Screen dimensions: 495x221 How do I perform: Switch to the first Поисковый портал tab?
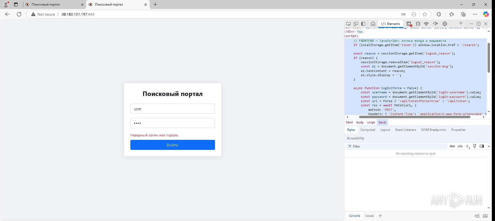(x=54, y=4)
